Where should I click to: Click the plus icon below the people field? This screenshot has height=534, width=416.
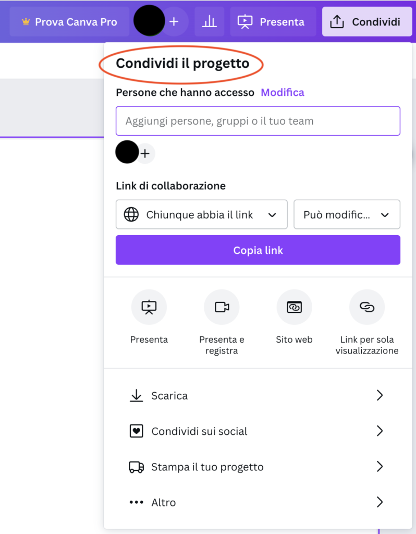145,154
